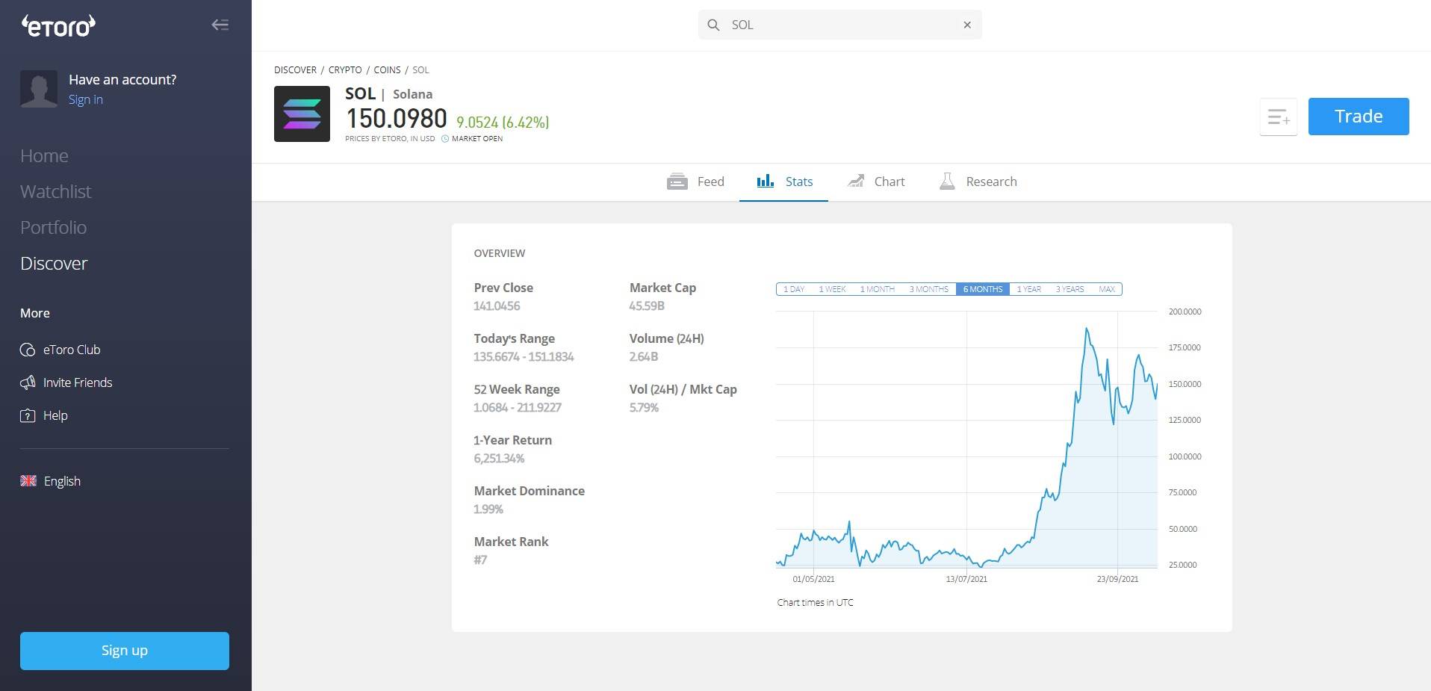This screenshot has height=691, width=1431.
Task: Open the Sign in link
Action: (x=86, y=99)
